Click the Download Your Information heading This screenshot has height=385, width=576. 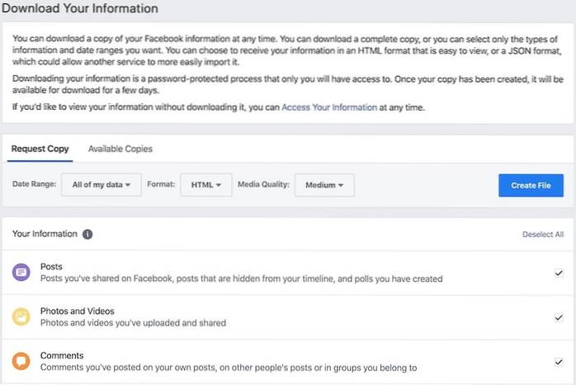click(80, 8)
